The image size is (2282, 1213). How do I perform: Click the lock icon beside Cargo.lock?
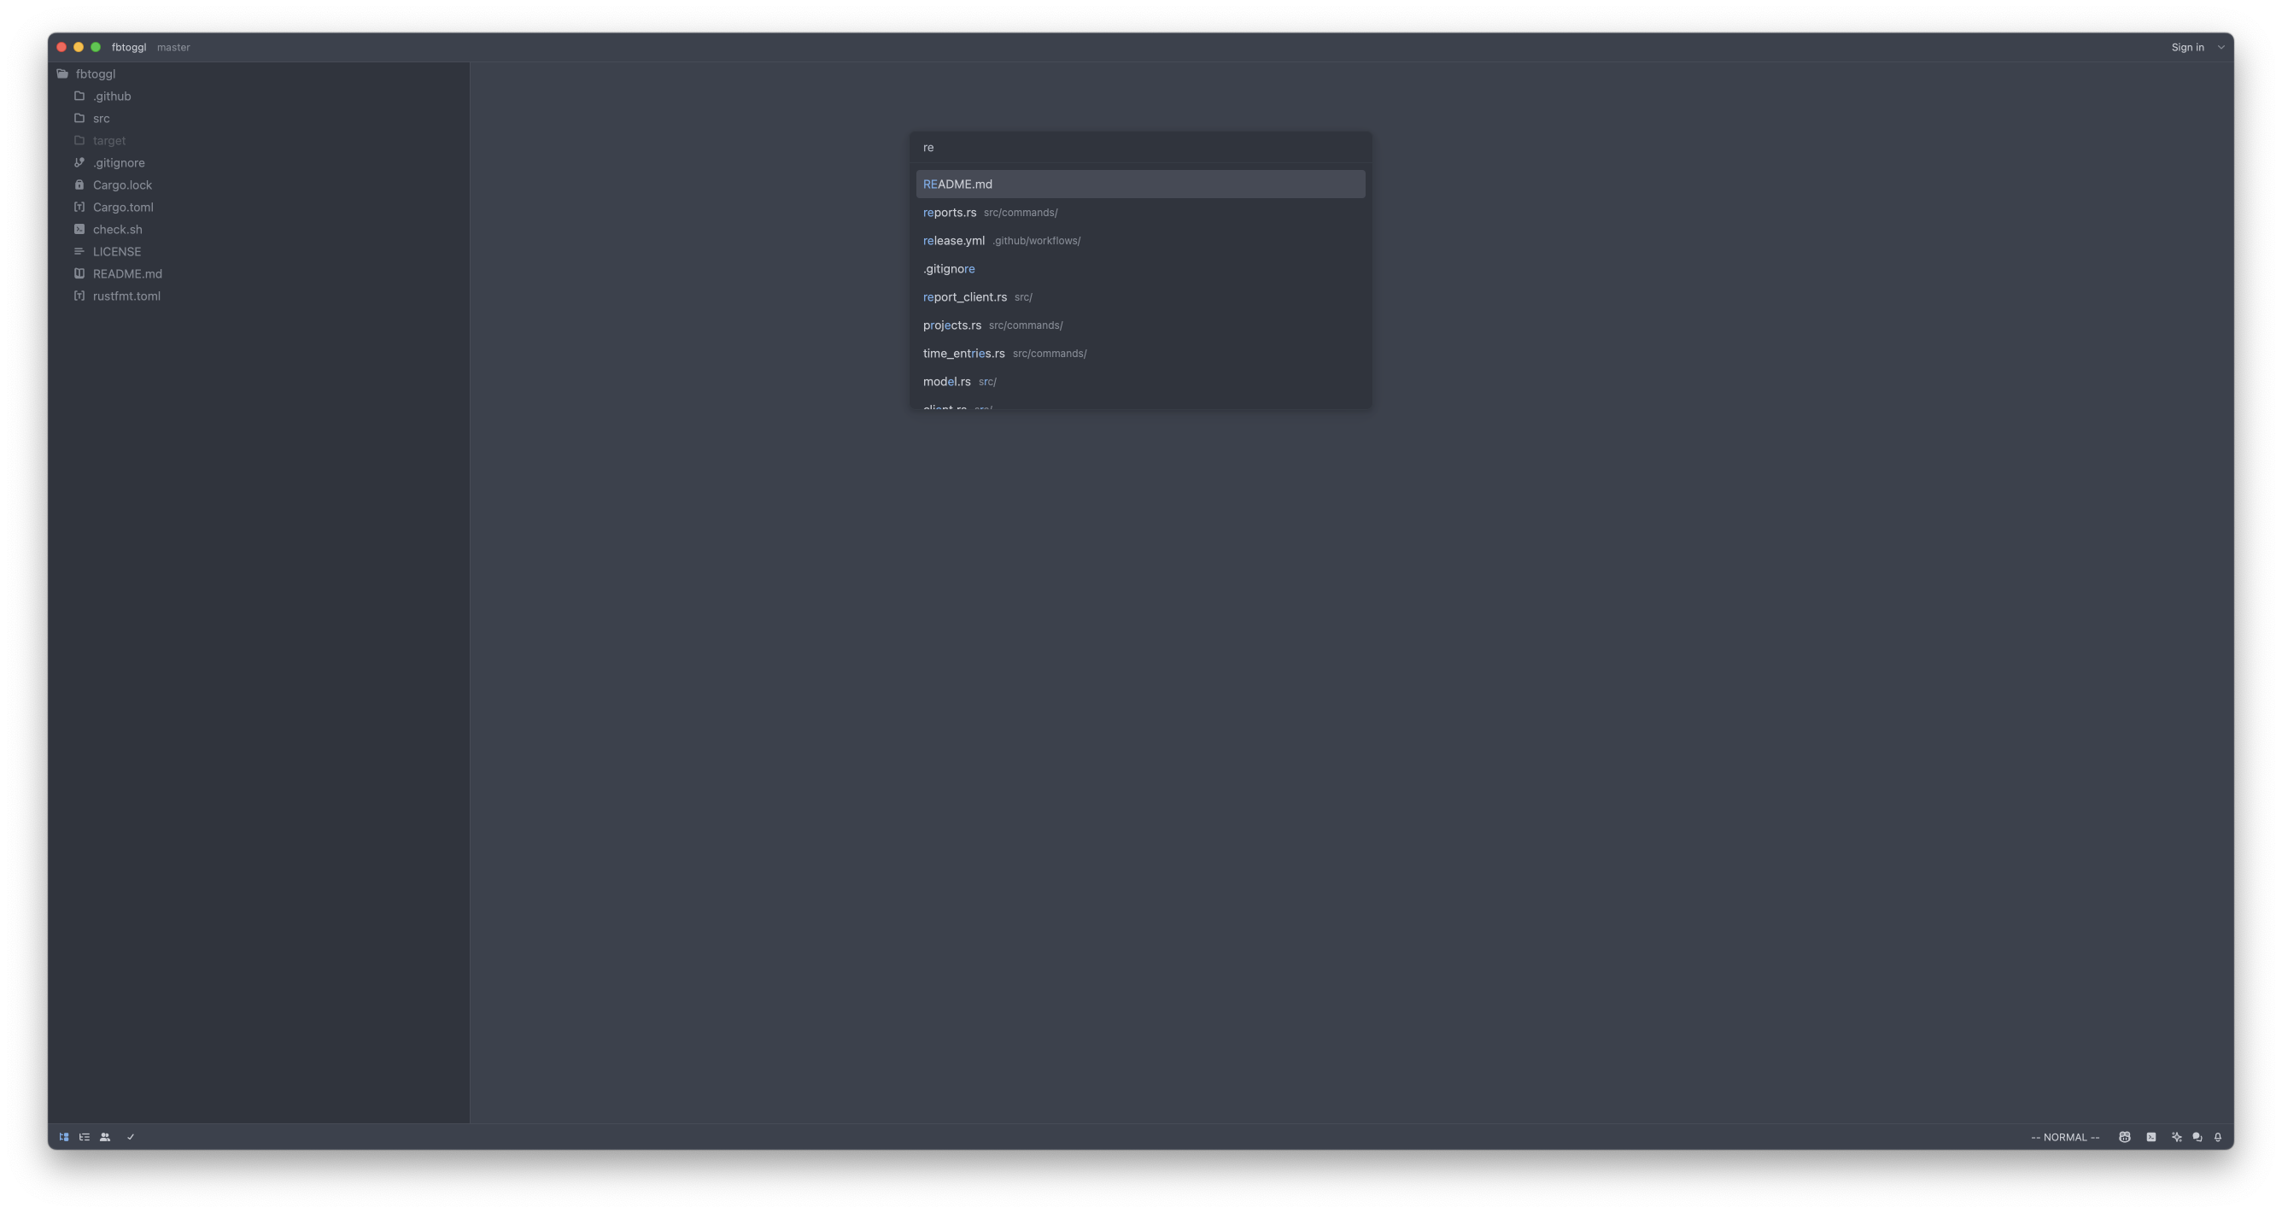pos(79,185)
